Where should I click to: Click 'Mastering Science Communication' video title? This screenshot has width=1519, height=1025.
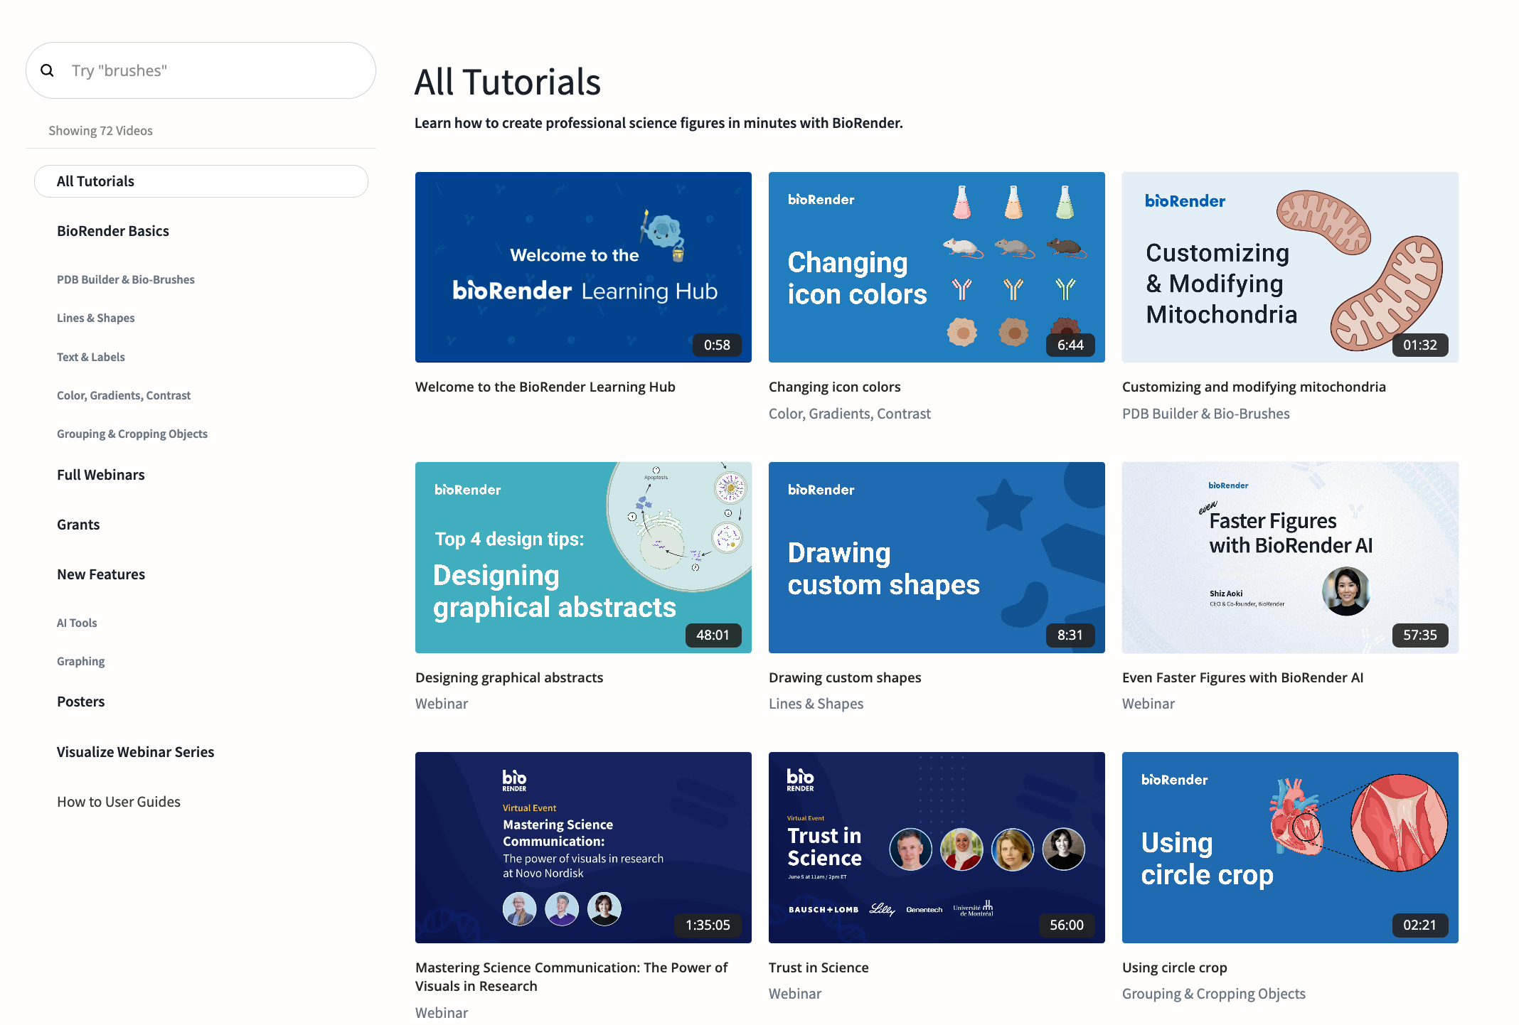coord(572,977)
